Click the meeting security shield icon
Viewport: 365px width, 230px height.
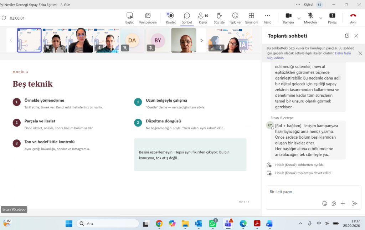coord(4,18)
